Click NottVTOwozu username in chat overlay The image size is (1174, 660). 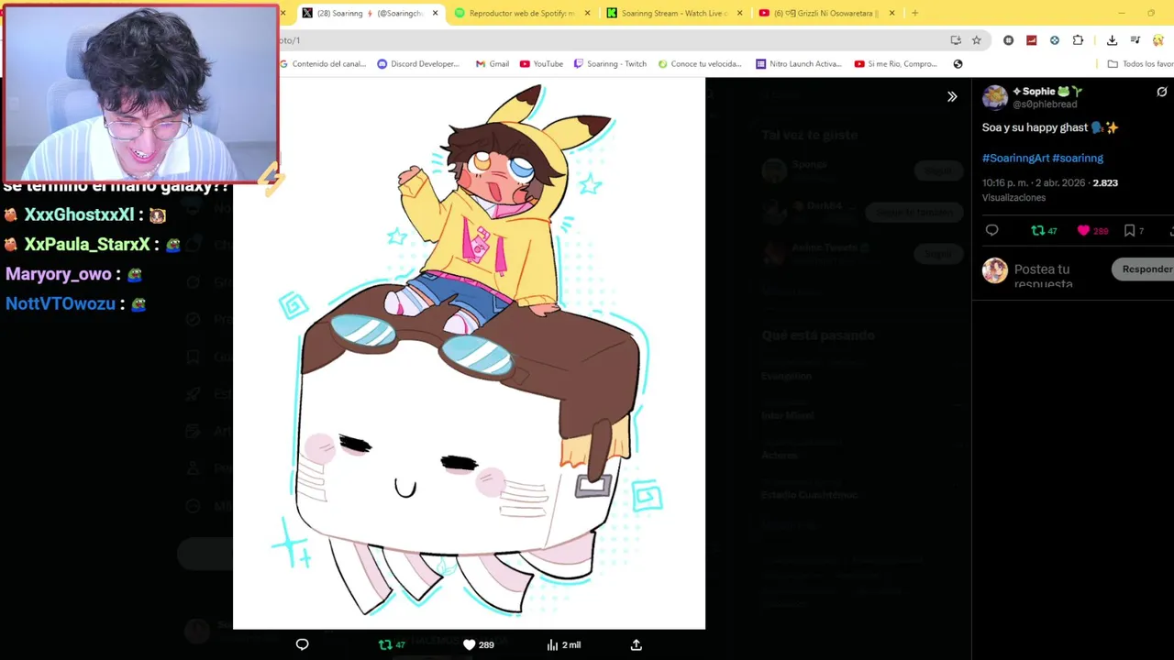61,303
